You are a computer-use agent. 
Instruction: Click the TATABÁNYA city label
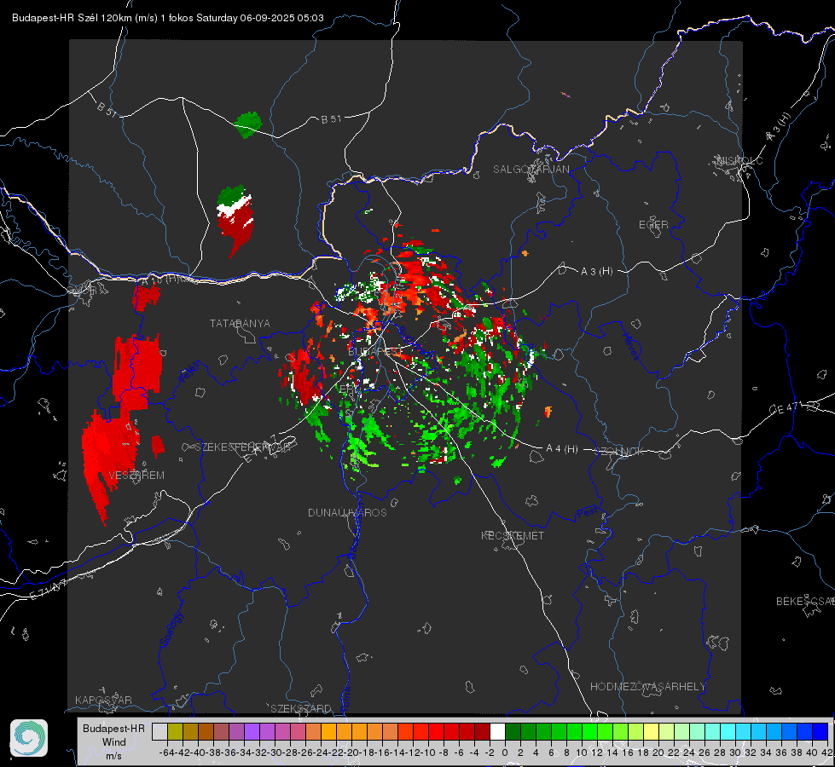240,324
